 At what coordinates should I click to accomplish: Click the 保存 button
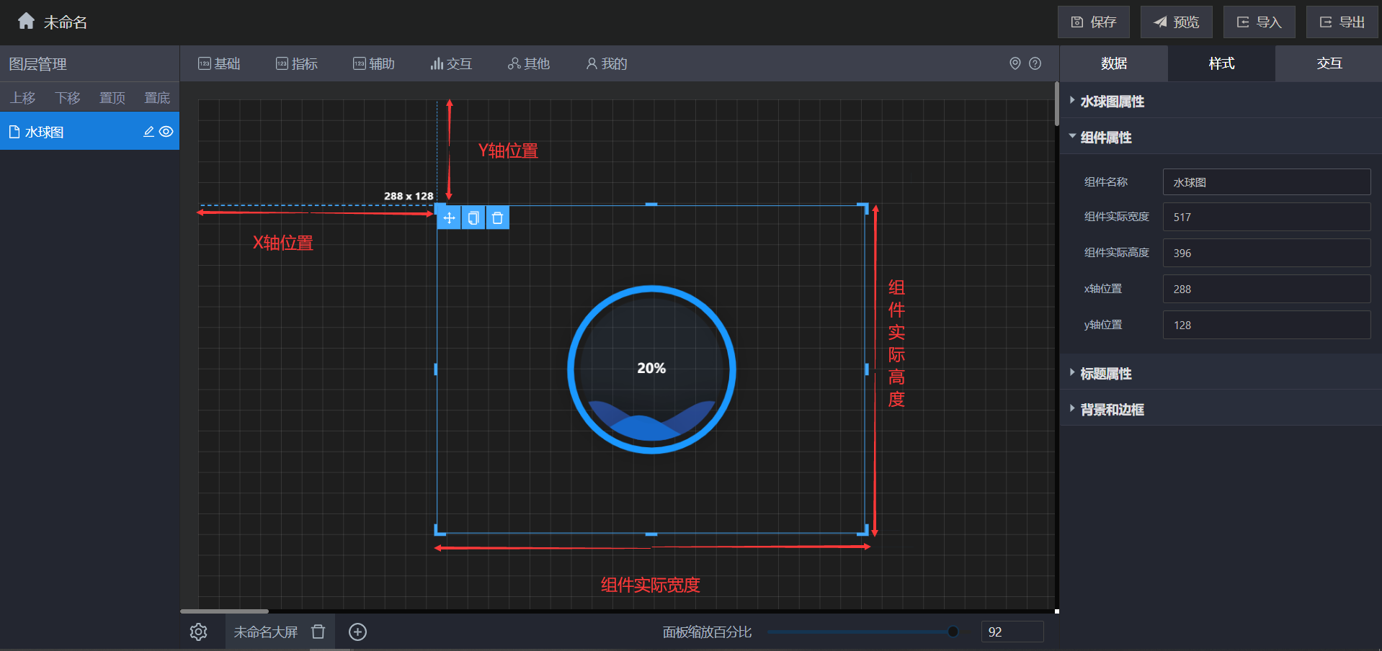coord(1093,22)
